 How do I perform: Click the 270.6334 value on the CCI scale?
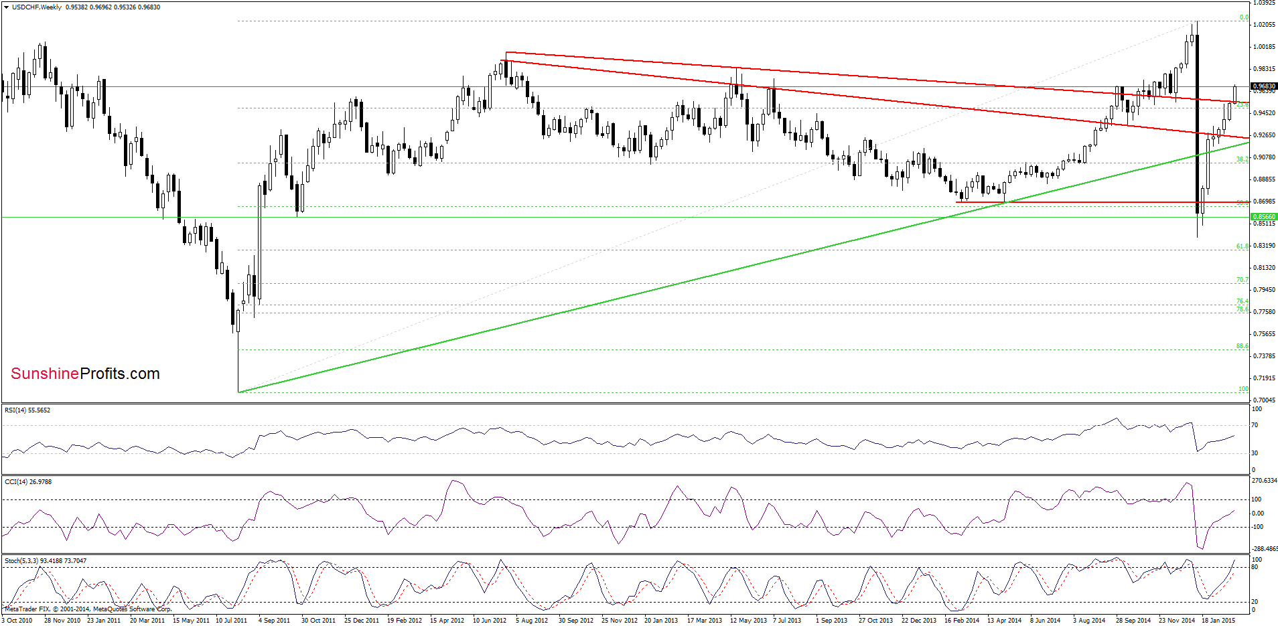[x=1265, y=480]
